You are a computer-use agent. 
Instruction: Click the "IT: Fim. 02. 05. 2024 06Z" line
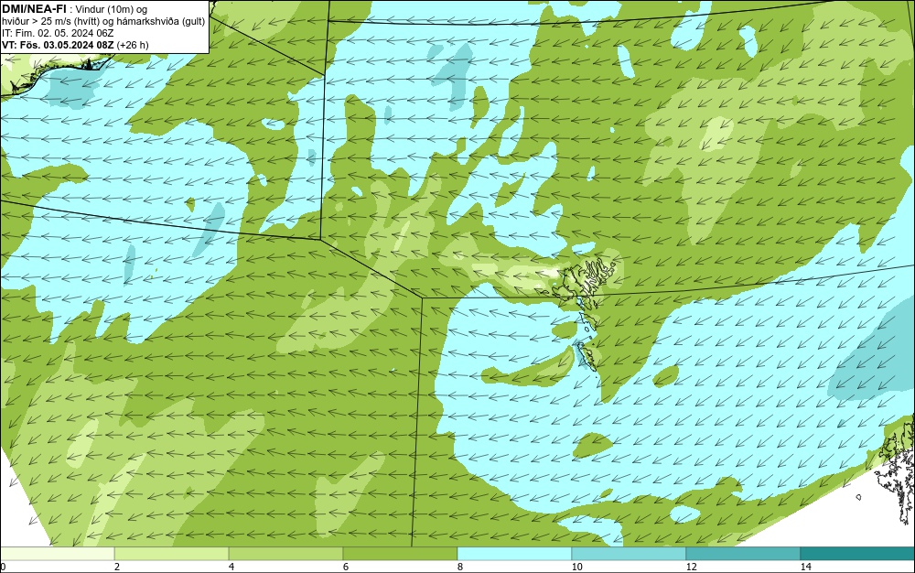click(58, 33)
